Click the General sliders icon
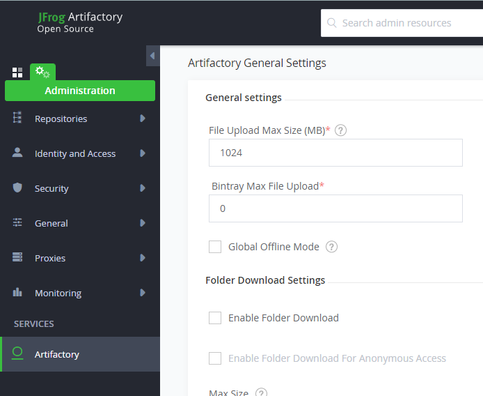Viewport: 483px width, 396px height. [17, 222]
